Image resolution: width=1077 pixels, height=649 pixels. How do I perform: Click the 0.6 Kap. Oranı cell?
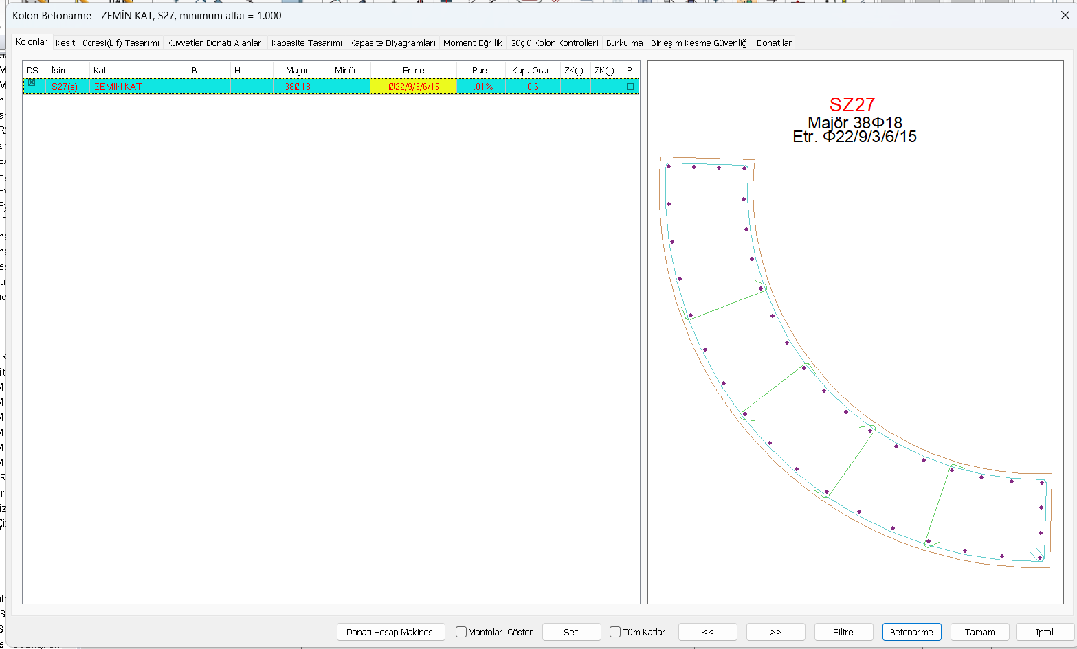pos(533,87)
